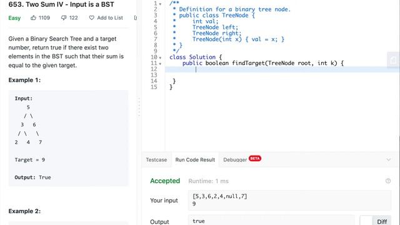Click the side tool icon at the editor's right edge
This screenshot has width=400, height=225.
[393, 60]
